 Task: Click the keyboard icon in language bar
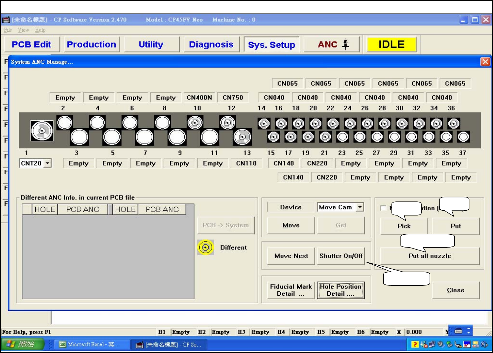point(458,331)
